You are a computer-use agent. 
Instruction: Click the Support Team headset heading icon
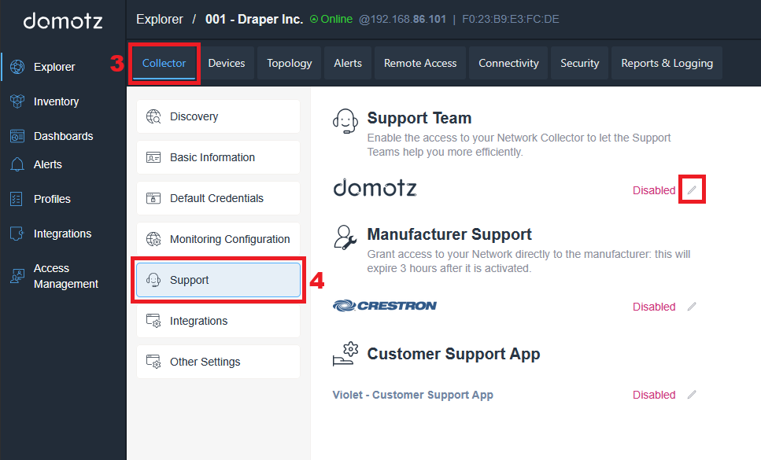[345, 121]
